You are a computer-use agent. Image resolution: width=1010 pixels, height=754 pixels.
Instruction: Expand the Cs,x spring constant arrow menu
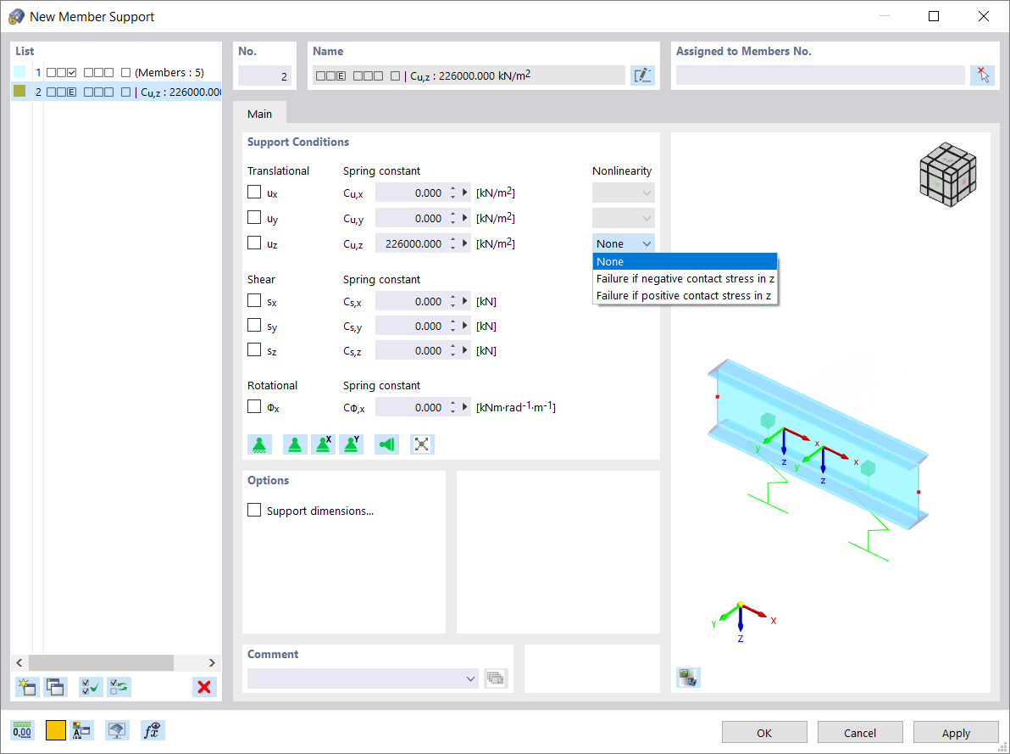(464, 301)
